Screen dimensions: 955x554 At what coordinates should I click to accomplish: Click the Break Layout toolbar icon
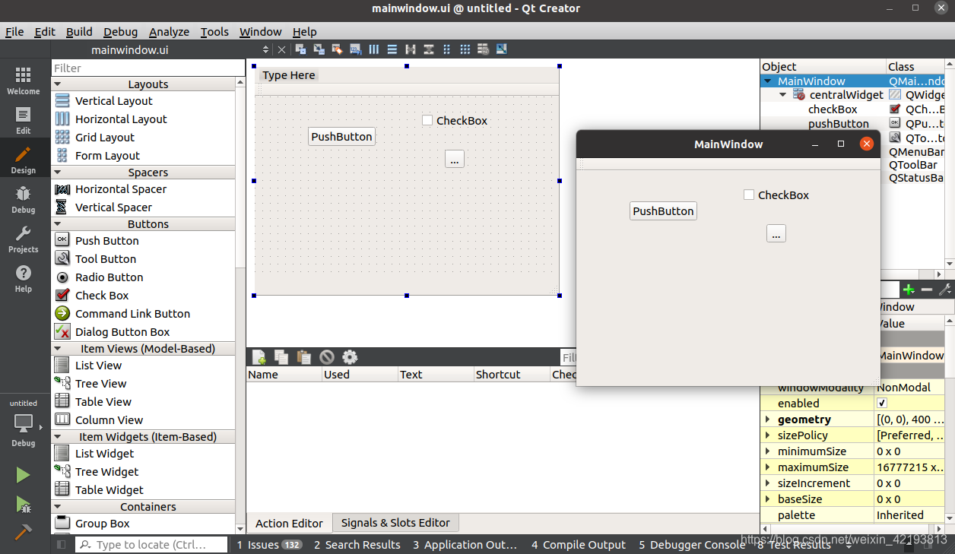coord(483,49)
